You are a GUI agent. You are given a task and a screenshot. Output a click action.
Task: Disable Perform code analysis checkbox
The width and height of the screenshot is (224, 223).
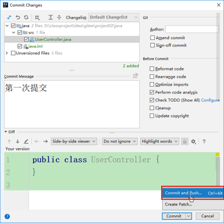click(x=152, y=92)
